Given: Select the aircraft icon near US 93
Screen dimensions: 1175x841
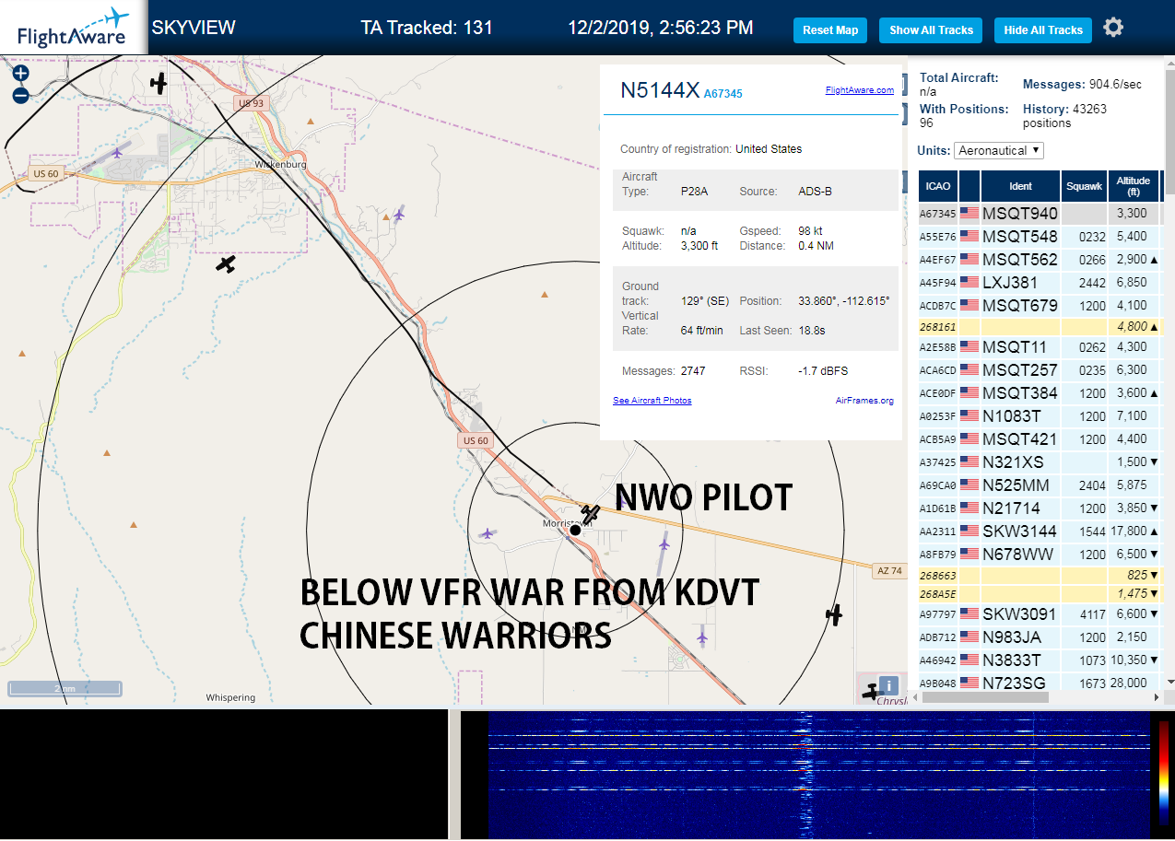Looking at the screenshot, I should point(159,84).
